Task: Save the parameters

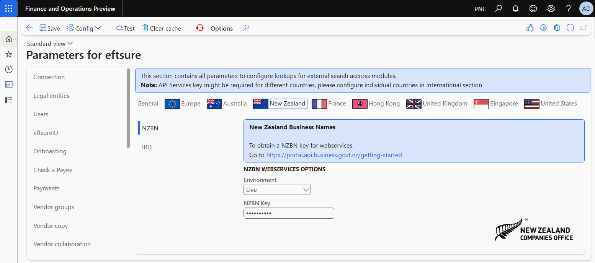Action: click(50, 28)
